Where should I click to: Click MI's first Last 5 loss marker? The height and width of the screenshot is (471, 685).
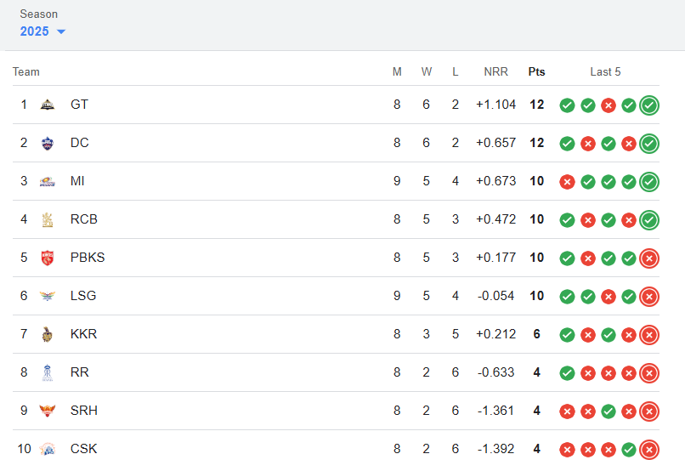[x=567, y=181]
